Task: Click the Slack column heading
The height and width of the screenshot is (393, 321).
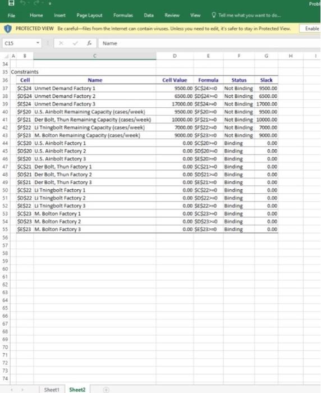Action: click(x=266, y=80)
